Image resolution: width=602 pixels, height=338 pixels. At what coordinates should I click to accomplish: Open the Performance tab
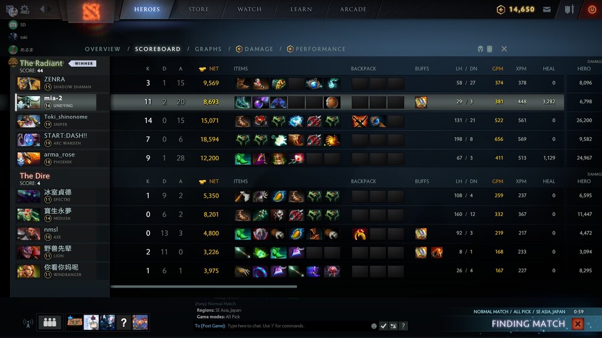(316, 49)
